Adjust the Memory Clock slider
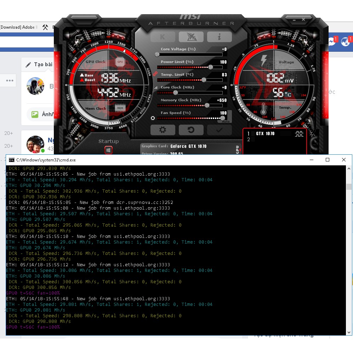This screenshot has width=353, height=353. pos(207,105)
